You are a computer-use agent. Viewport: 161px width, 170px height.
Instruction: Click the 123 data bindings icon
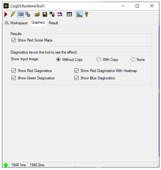[69, 14]
